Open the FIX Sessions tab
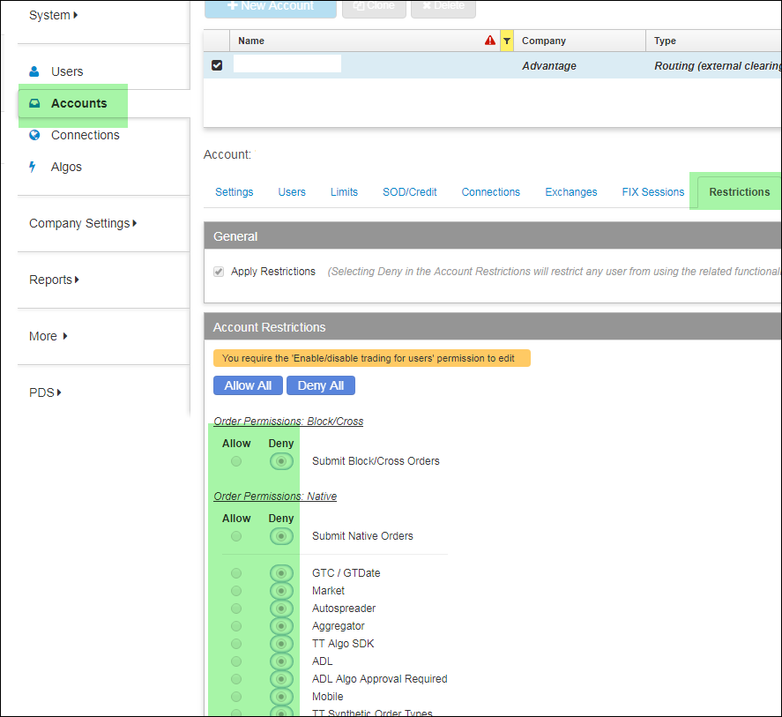This screenshot has height=717, width=782. point(652,192)
